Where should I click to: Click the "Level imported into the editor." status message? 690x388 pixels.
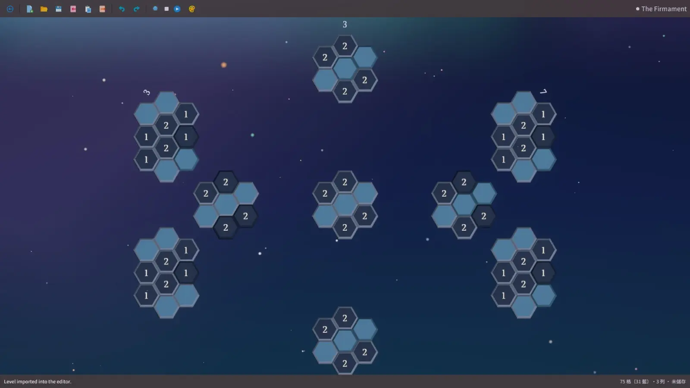click(x=38, y=382)
